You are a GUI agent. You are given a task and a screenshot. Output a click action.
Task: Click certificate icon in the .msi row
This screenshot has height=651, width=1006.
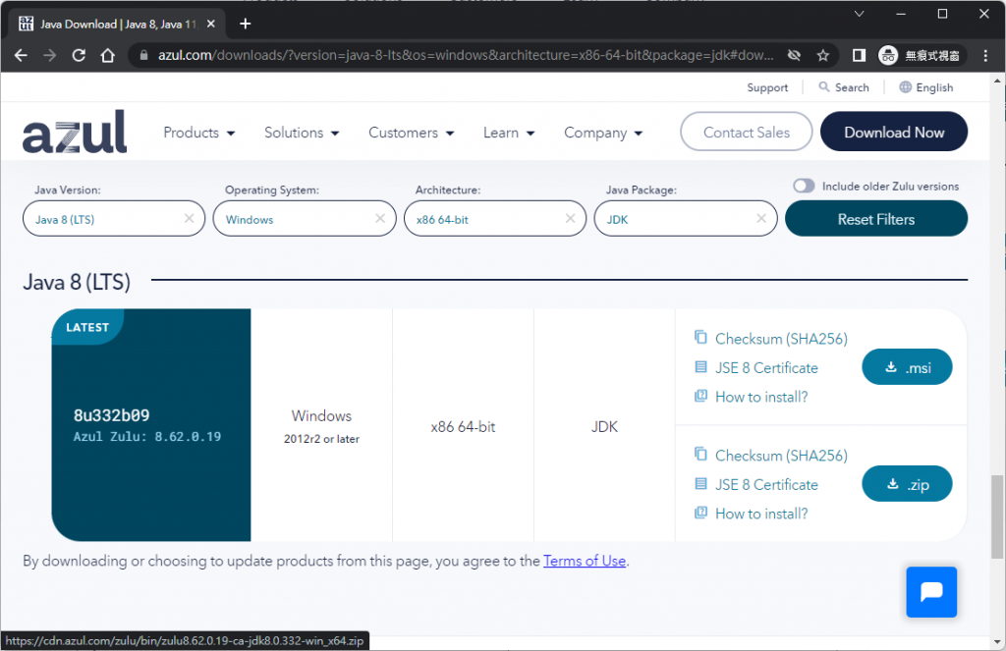[x=700, y=367]
